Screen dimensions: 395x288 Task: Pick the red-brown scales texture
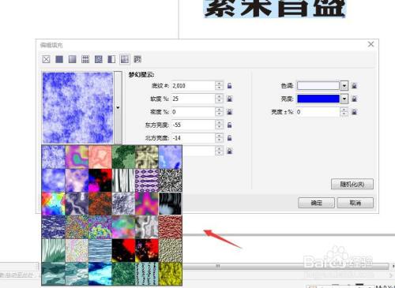pyautogui.click(x=171, y=227)
